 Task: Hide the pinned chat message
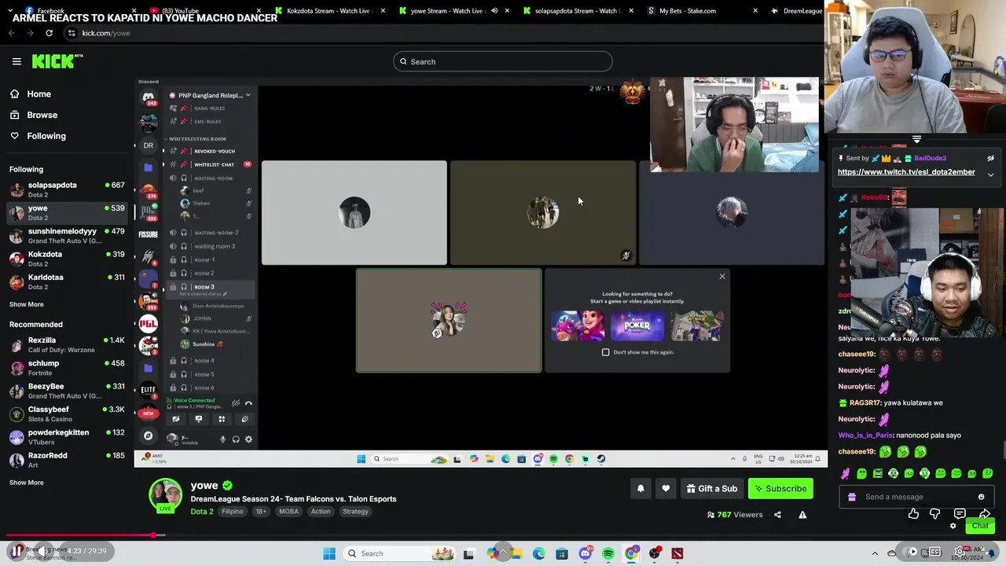click(990, 158)
